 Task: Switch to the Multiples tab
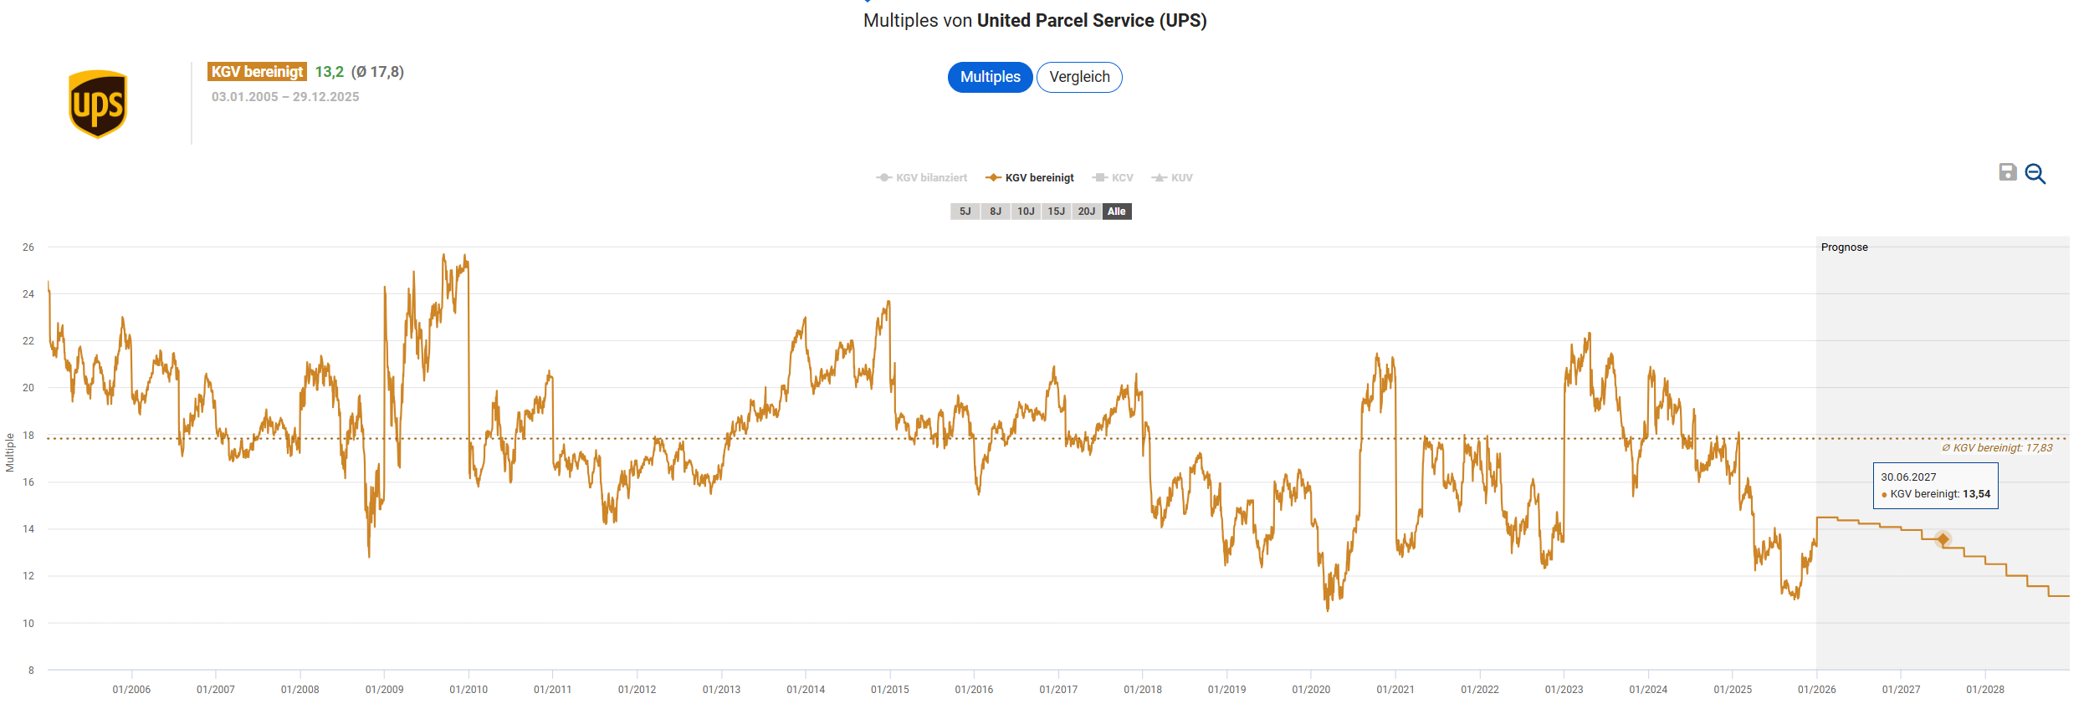(x=990, y=77)
